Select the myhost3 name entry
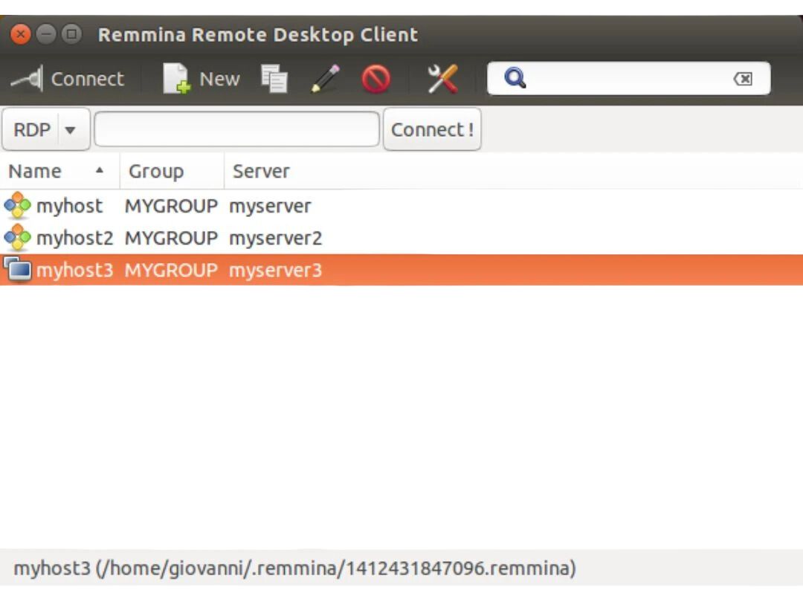803x602 pixels. [75, 270]
